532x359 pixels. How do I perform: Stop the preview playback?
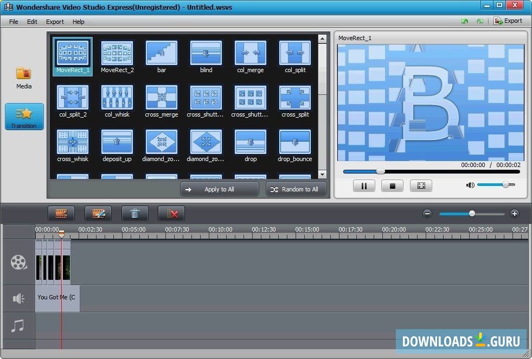[x=392, y=186]
